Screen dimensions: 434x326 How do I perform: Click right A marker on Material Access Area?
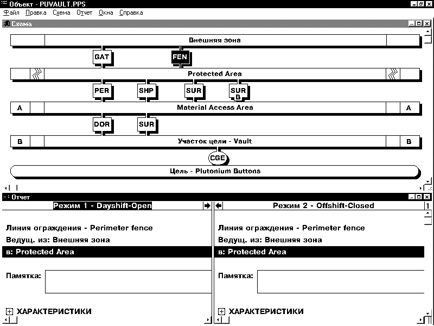tap(410, 108)
